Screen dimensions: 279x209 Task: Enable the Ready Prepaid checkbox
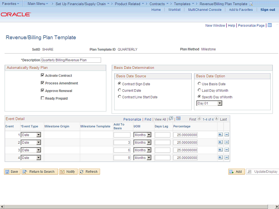[x=42, y=98]
